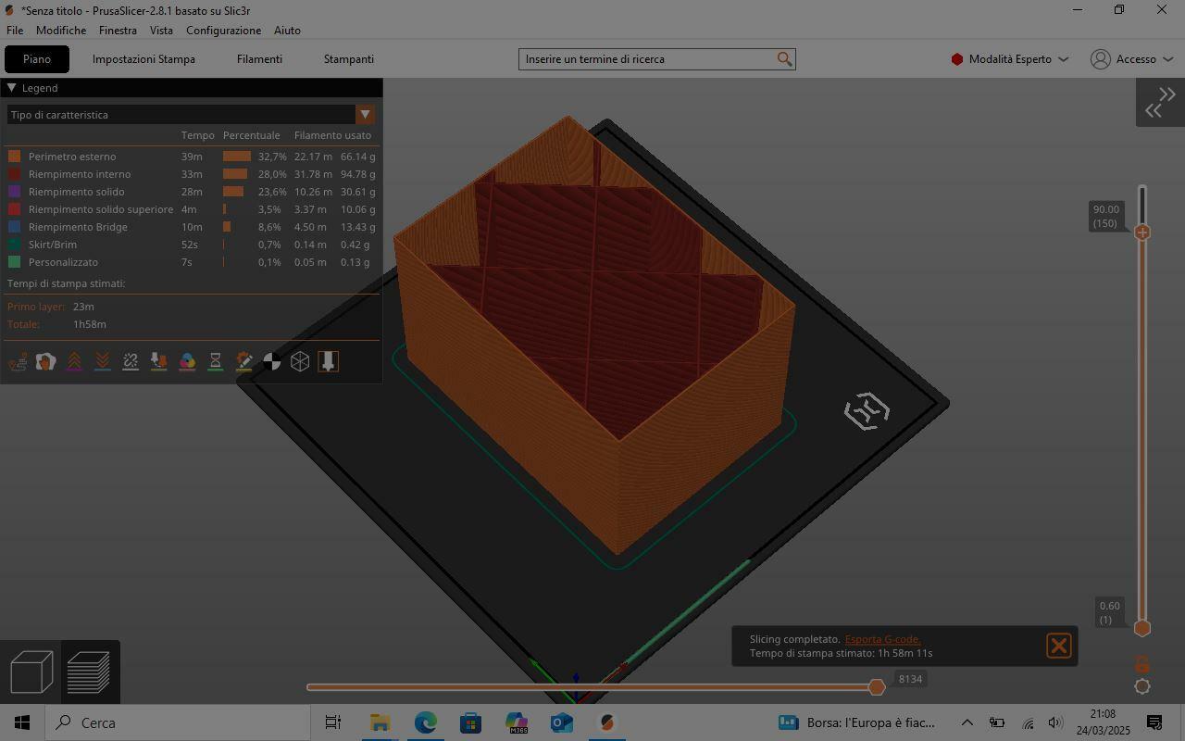1185x741 pixels.
Task: Toggle retractions visibility icon
Action: (74, 362)
